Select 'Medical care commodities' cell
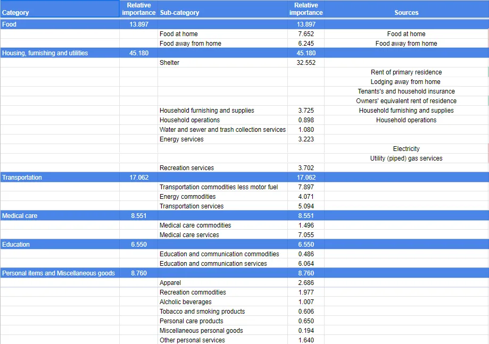 click(222, 225)
